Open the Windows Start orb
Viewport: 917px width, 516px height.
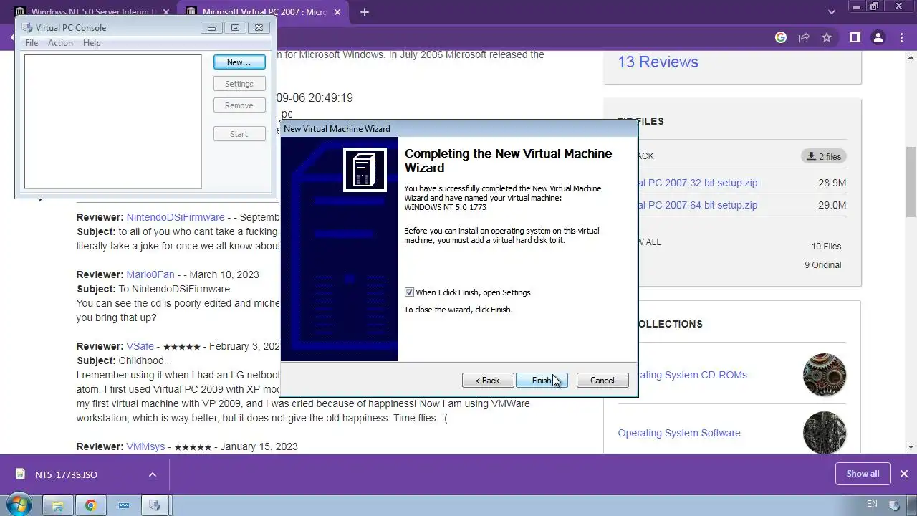coord(19,505)
